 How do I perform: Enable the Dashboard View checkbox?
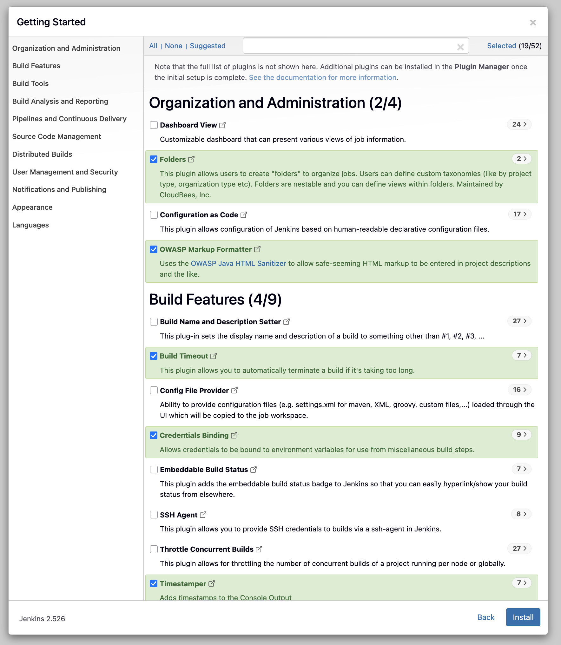click(x=154, y=125)
